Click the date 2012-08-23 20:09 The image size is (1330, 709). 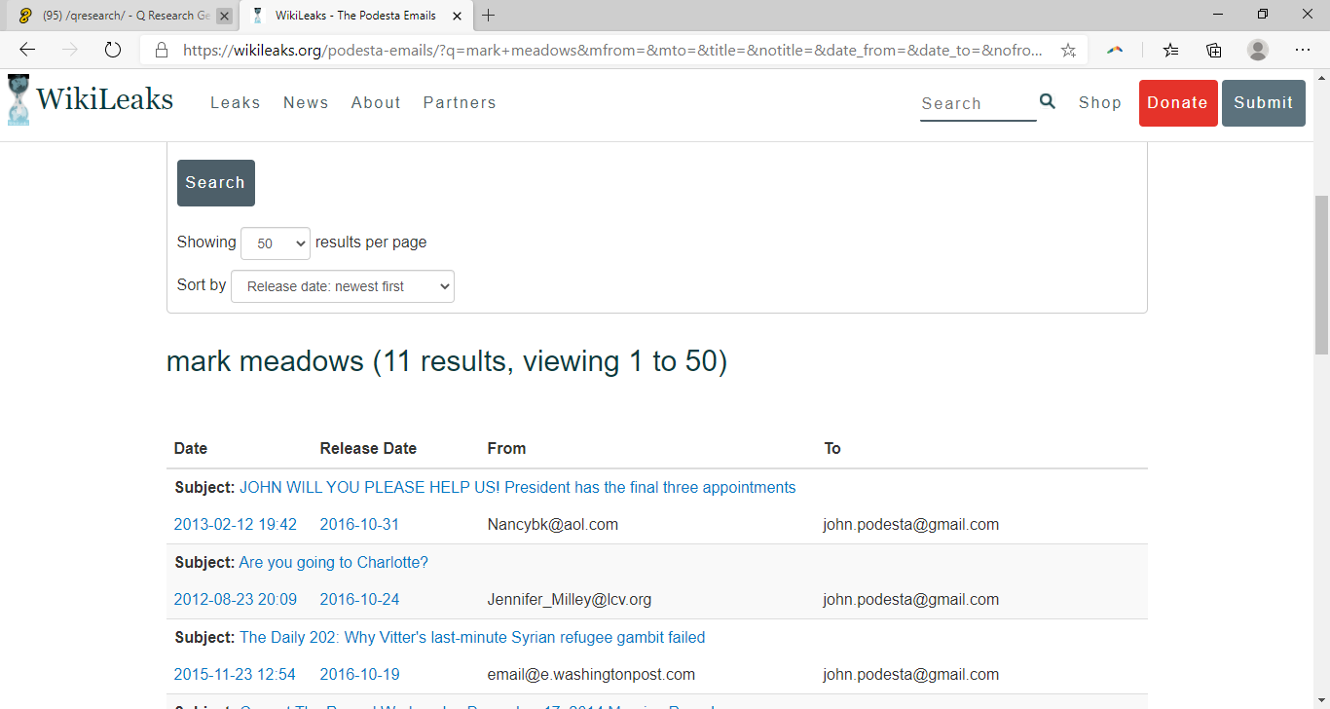pyautogui.click(x=236, y=599)
